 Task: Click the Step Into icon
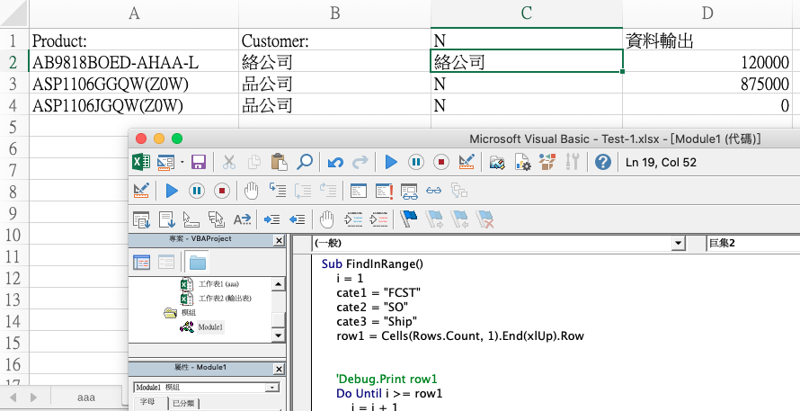[278, 191]
